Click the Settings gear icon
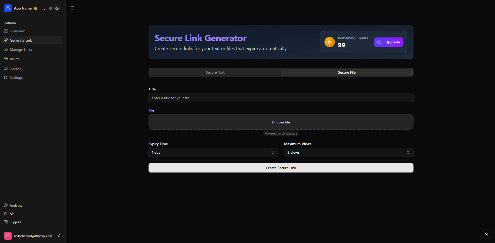495x243 pixels. tap(6, 77)
